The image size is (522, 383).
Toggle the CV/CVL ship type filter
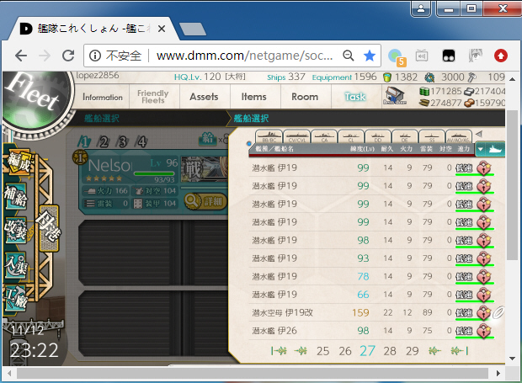click(x=296, y=136)
